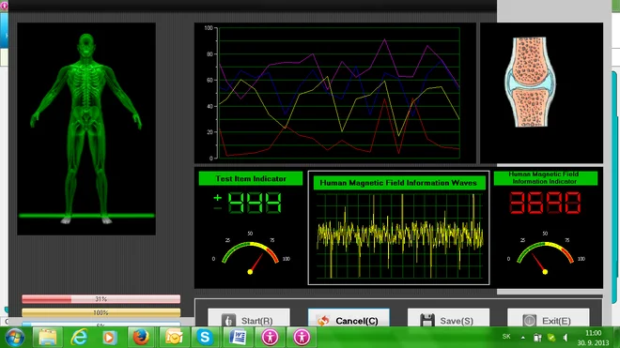Click the red 31% progress bar
The image size is (620, 348).
coord(101,299)
